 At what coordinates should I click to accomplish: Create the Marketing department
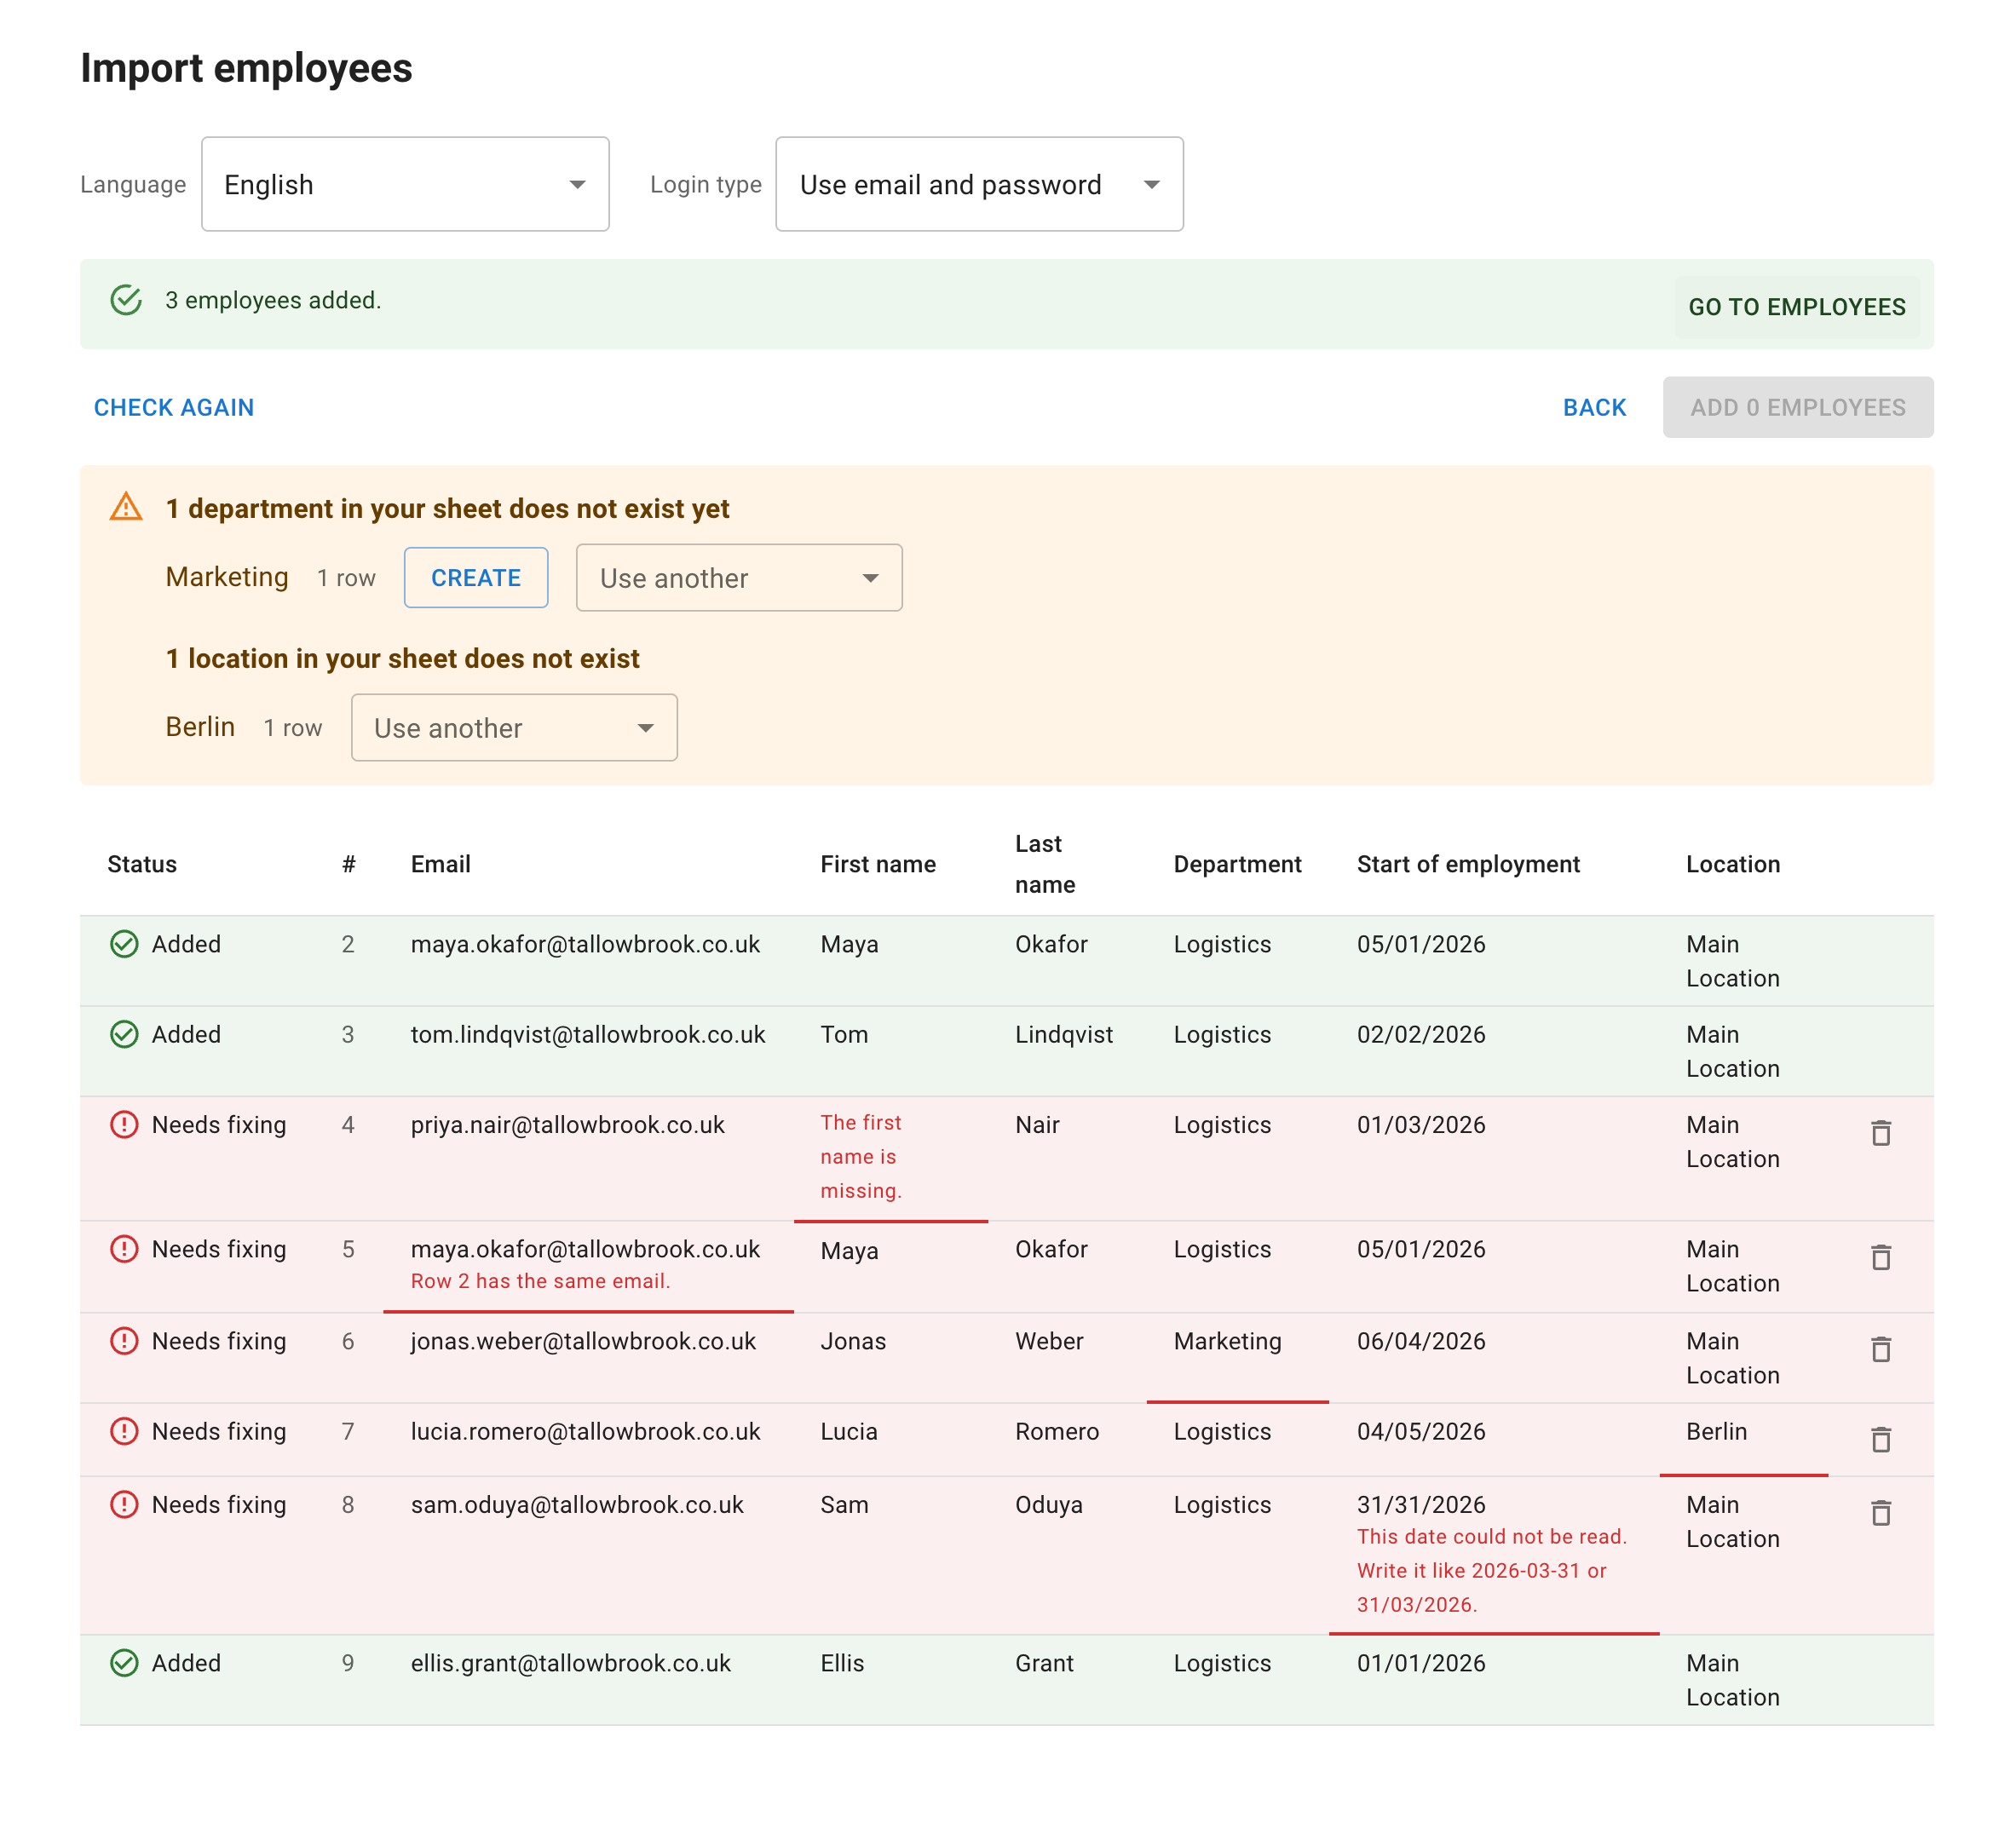[x=476, y=578]
